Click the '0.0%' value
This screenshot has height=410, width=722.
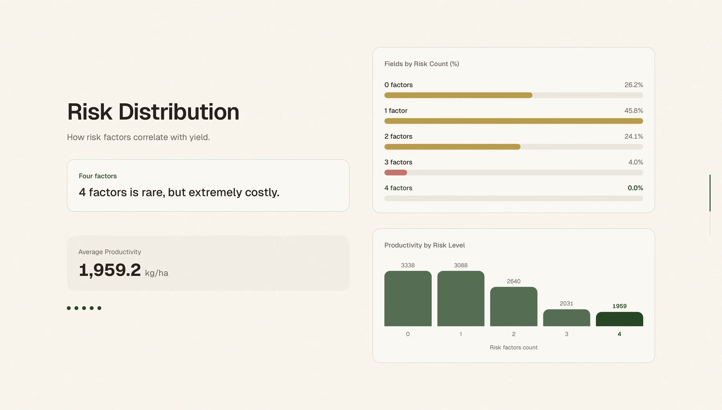tap(635, 188)
